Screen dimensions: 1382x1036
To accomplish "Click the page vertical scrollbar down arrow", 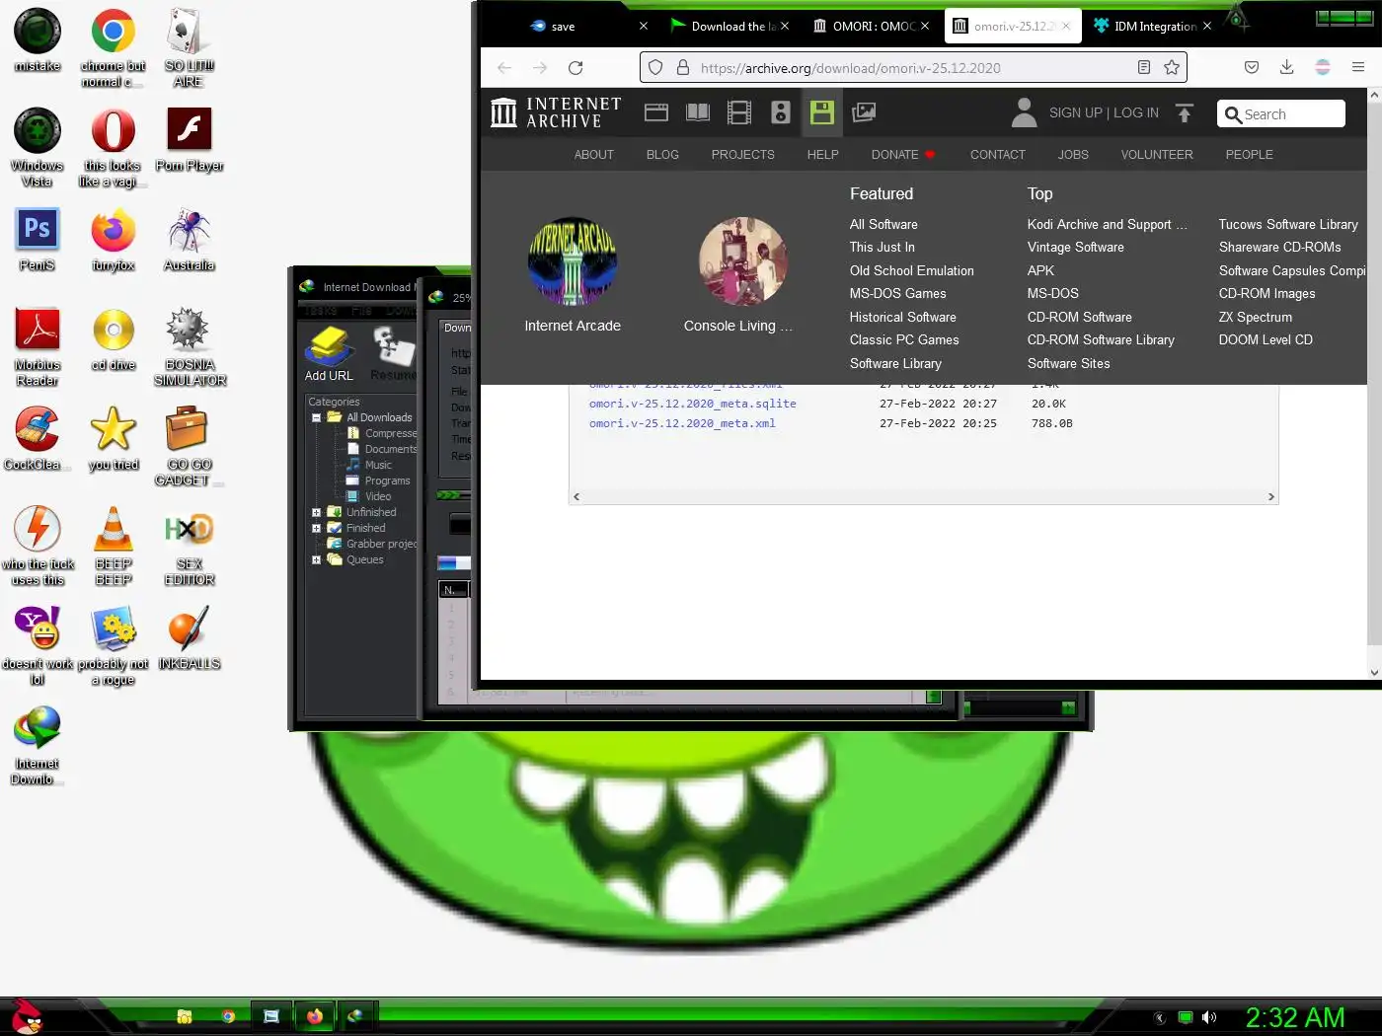I will tap(1374, 673).
